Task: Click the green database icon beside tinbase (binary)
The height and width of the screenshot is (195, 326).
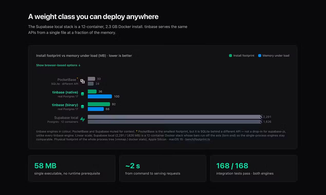Action: (82, 106)
